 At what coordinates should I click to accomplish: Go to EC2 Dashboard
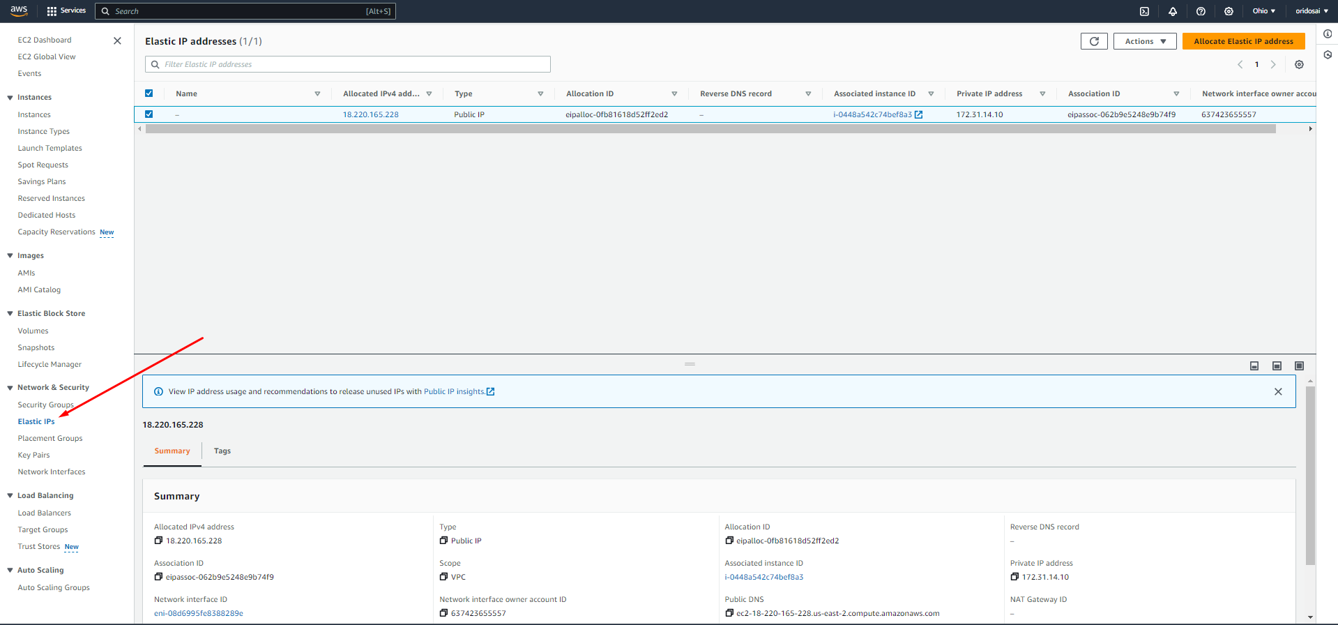point(45,40)
